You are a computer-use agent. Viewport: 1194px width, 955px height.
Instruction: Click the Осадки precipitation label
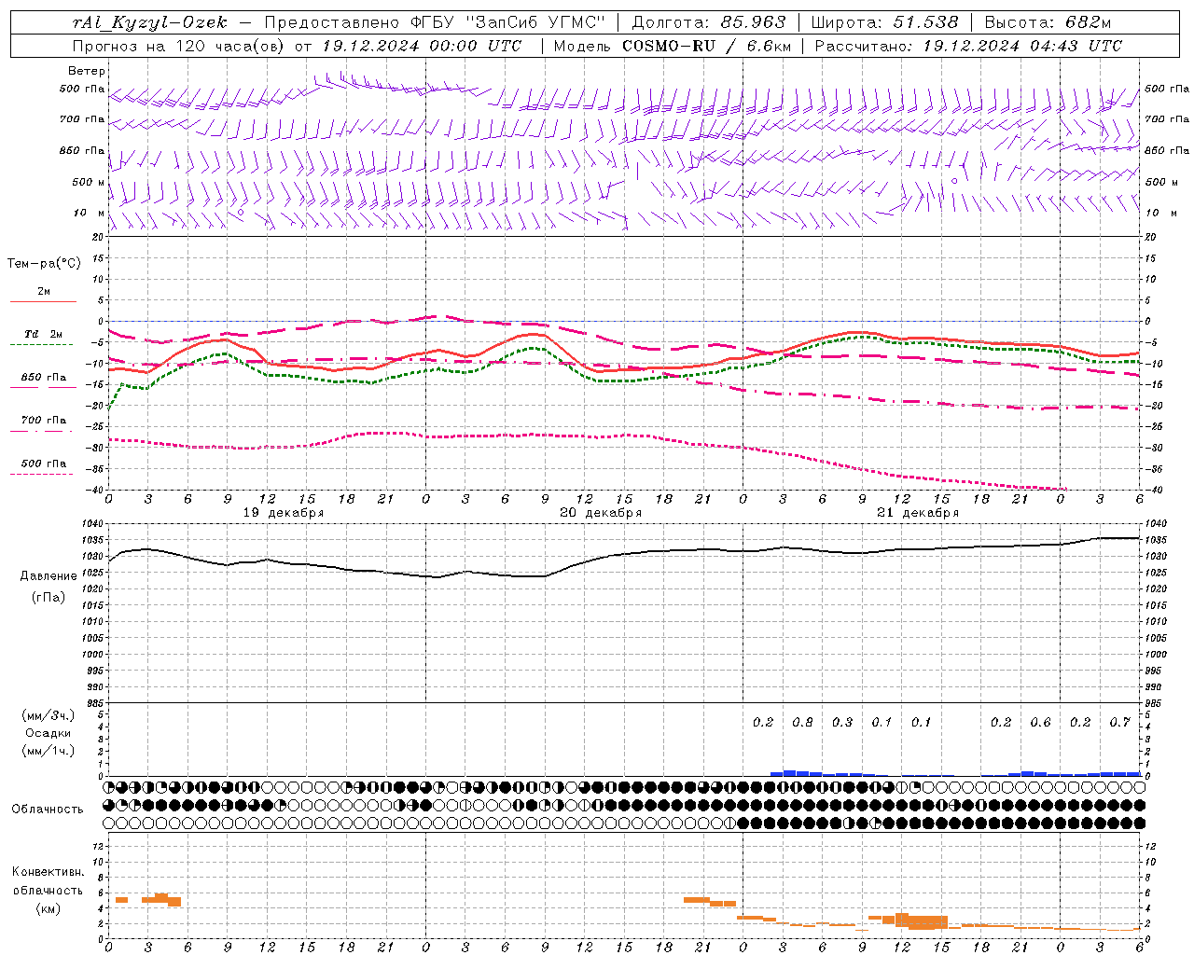49,733
